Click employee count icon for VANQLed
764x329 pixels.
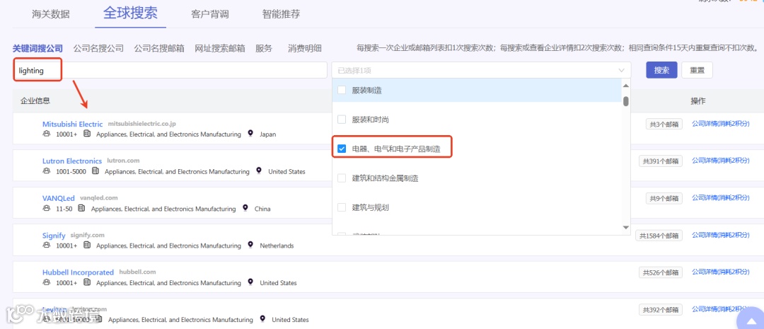(x=47, y=207)
